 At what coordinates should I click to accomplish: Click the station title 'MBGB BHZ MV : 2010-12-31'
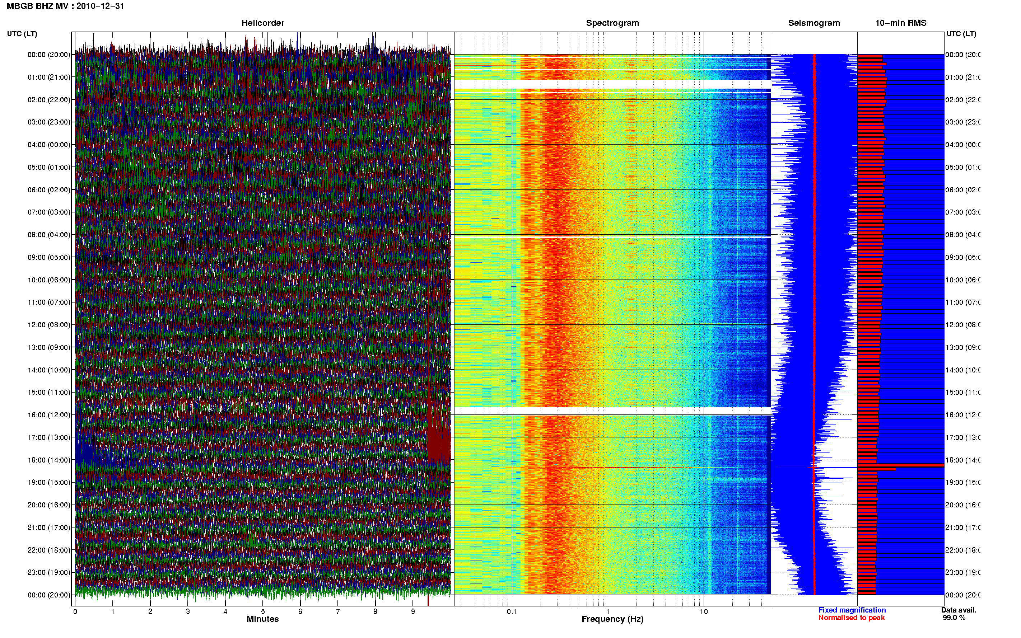[x=65, y=6]
